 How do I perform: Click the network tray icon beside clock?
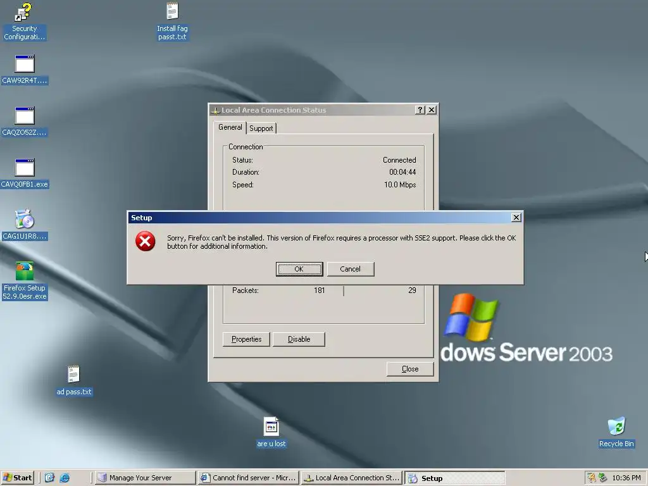(x=602, y=478)
